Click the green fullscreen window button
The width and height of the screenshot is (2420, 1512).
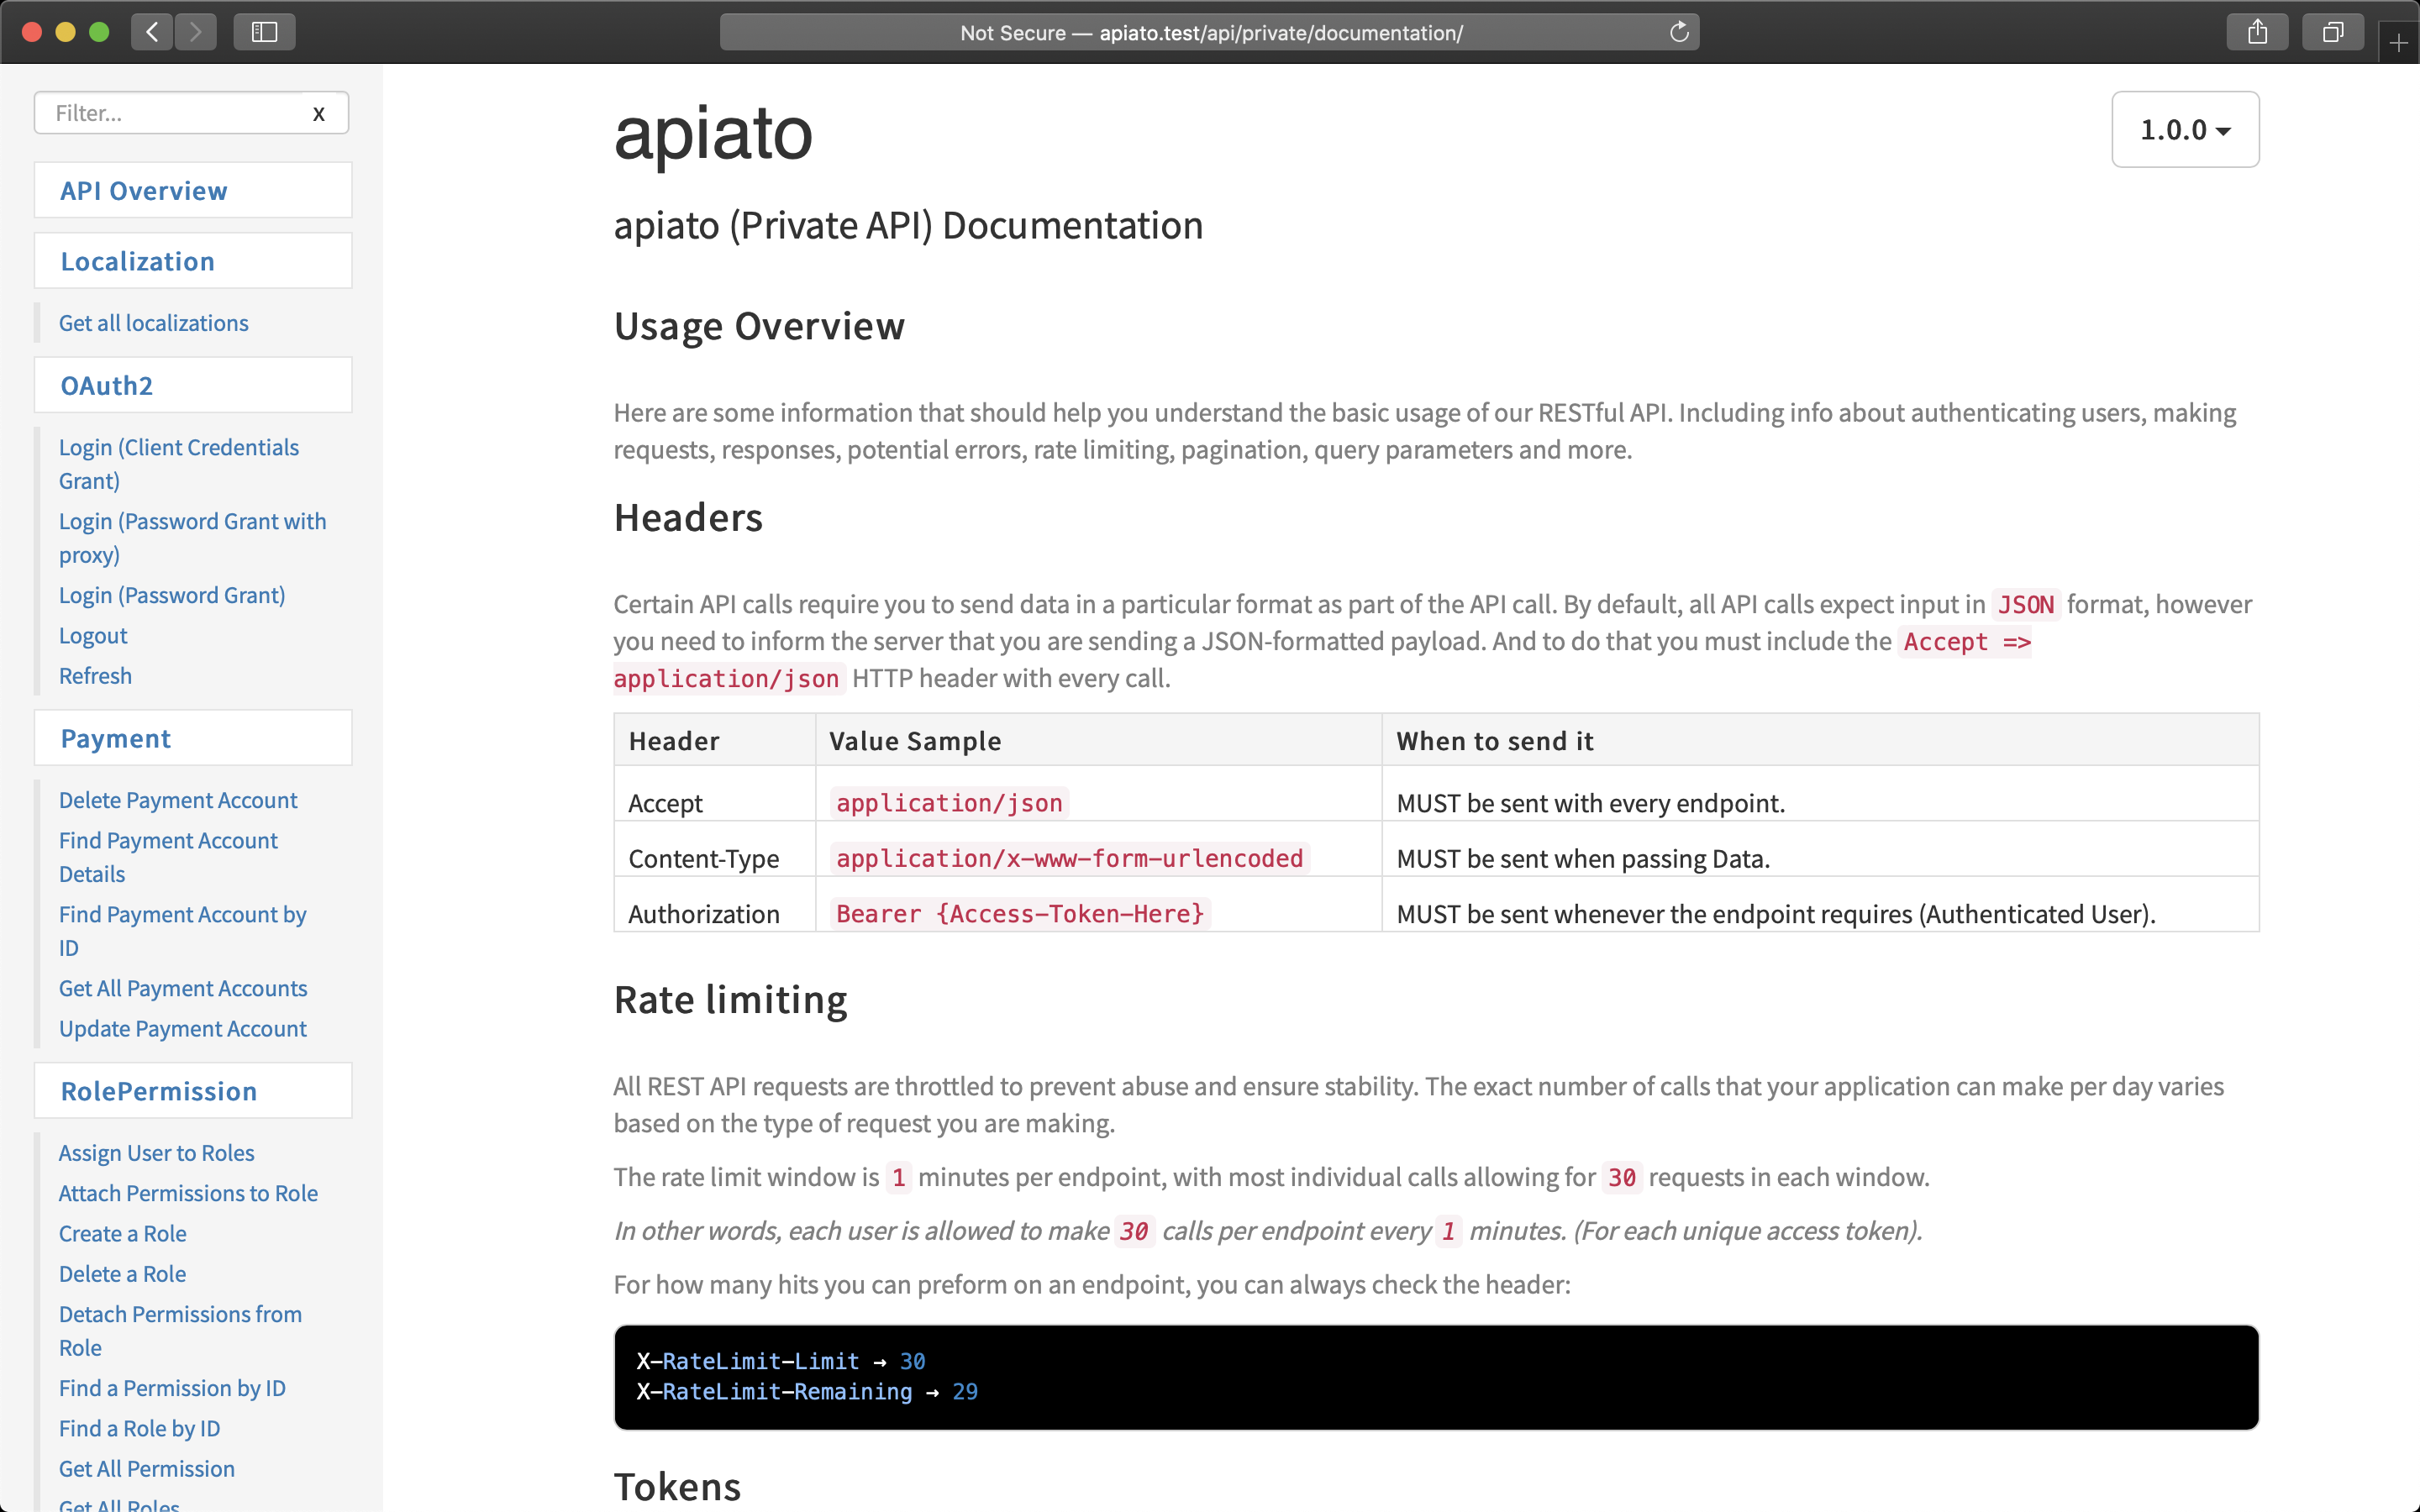point(99,32)
